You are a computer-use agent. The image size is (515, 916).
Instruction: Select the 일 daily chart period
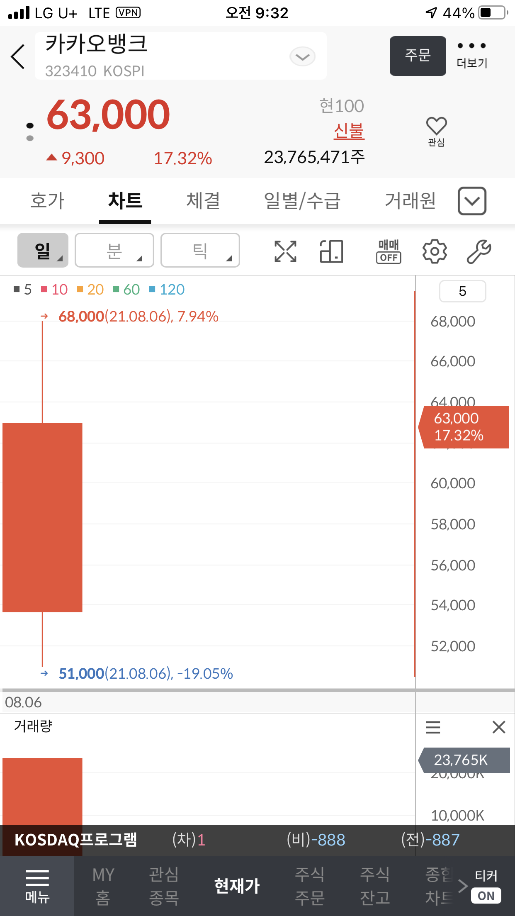point(43,250)
